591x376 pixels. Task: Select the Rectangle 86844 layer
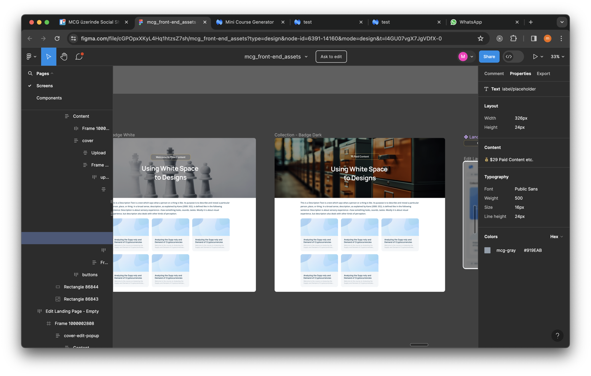point(81,287)
